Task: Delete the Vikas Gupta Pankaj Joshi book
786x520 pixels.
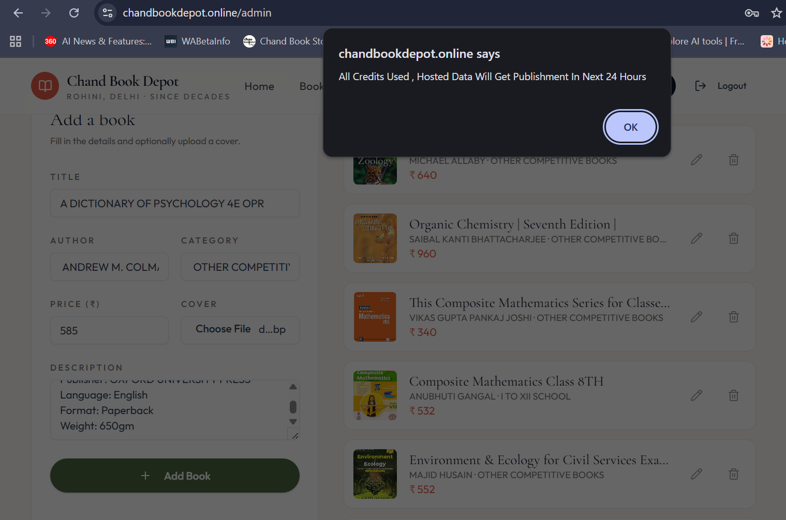Action: pyautogui.click(x=734, y=317)
